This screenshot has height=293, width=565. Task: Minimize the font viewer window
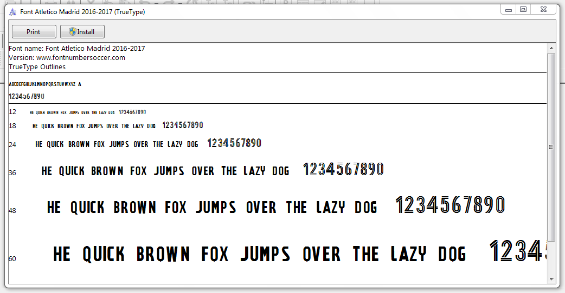(509, 10)
